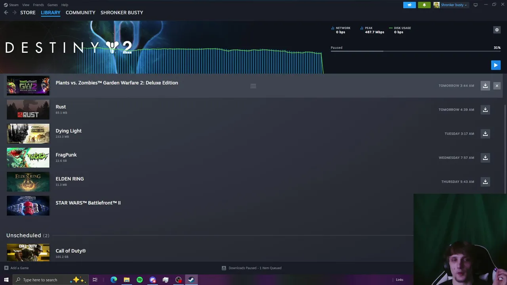Click STAR WARS Battlefront II thumbnail
Image resolution: width=507 pixels, height=285 pixels.
[x=28, y=205]
